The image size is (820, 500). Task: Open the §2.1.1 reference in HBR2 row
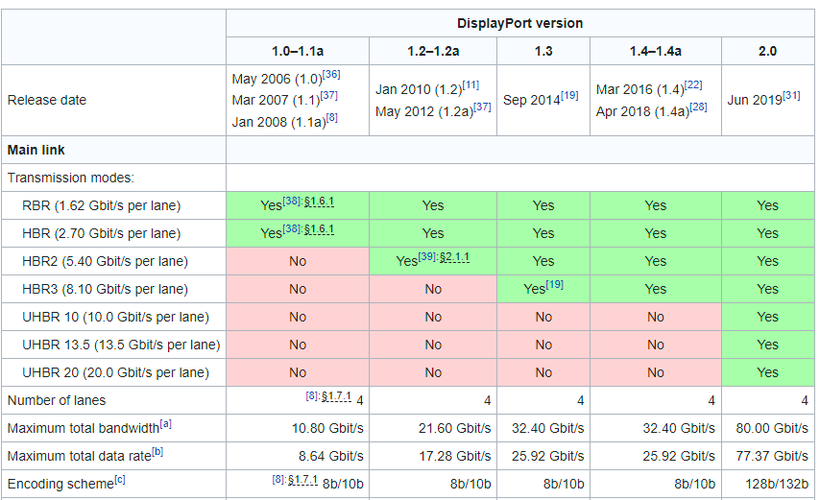pyautogui.click(x=454, y=257)
